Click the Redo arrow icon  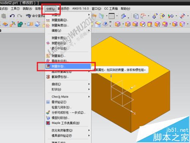click(19, 16)
